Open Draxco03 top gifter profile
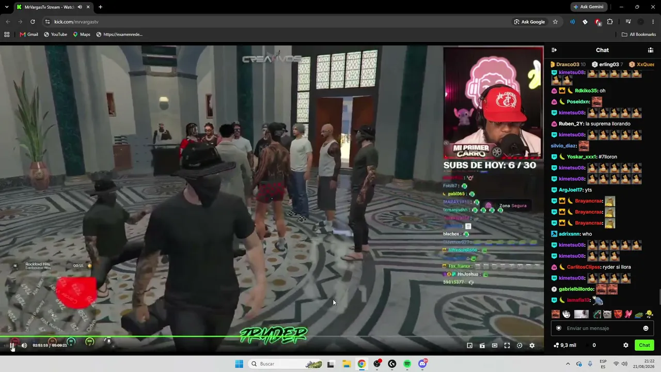 point(568,65)
